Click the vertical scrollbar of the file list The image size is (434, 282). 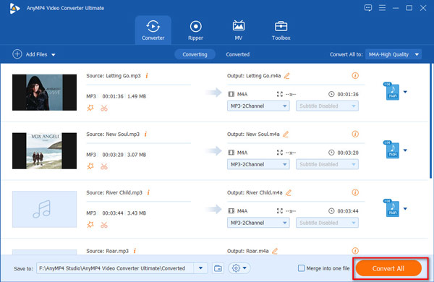click(430, 121)
